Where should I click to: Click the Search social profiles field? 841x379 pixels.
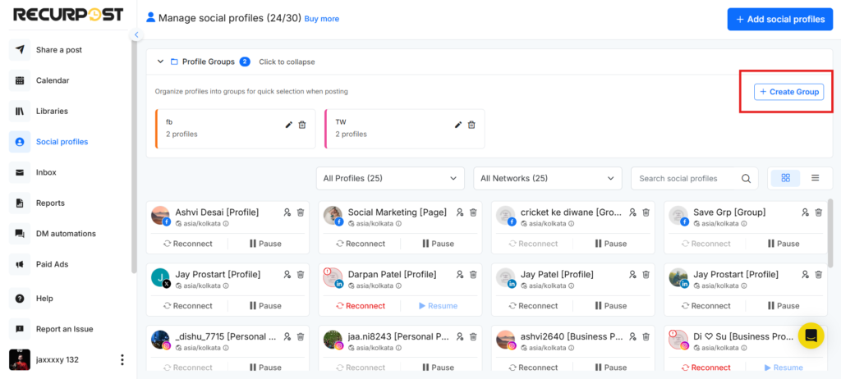(x=687, y=179)
